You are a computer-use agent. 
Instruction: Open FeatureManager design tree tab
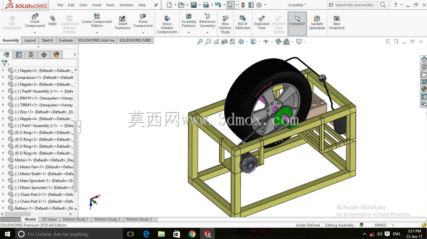pos(6,55)
